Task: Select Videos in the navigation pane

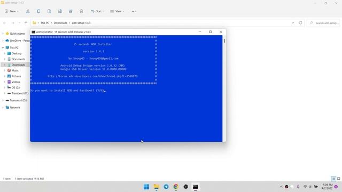Action: point(13,82)
